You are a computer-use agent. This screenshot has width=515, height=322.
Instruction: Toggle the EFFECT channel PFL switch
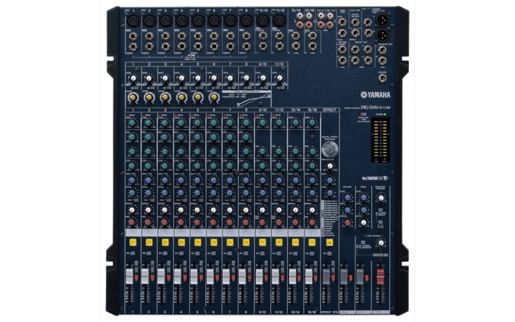click(x=330, y=254)
